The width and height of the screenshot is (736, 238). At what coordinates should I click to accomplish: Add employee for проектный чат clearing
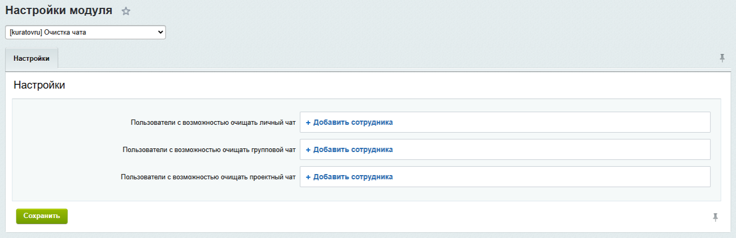tap(353, 177)
